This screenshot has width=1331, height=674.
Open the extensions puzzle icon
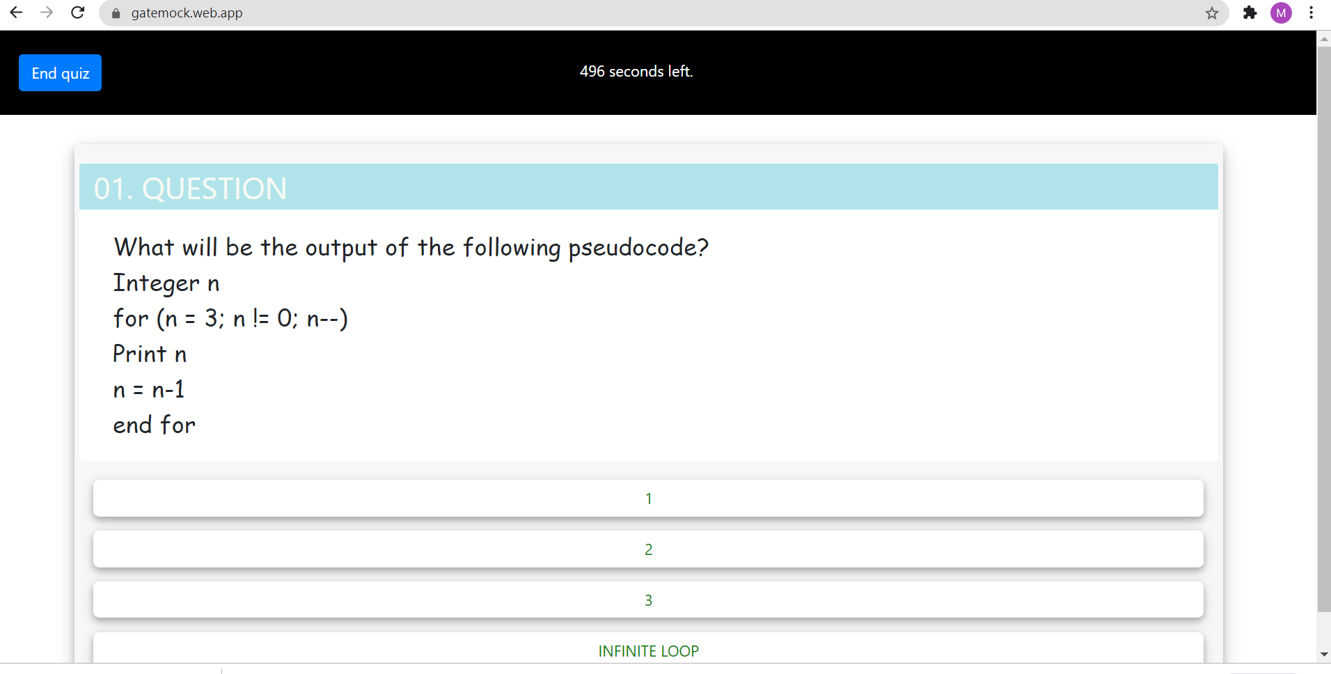point(1250,13)
